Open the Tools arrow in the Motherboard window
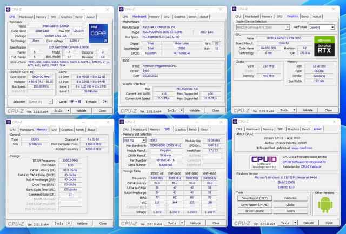The image size is (346, 234). click(x=182, y=110)
